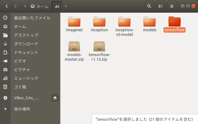Eject the VBox_GAs disc

point(55,98)
